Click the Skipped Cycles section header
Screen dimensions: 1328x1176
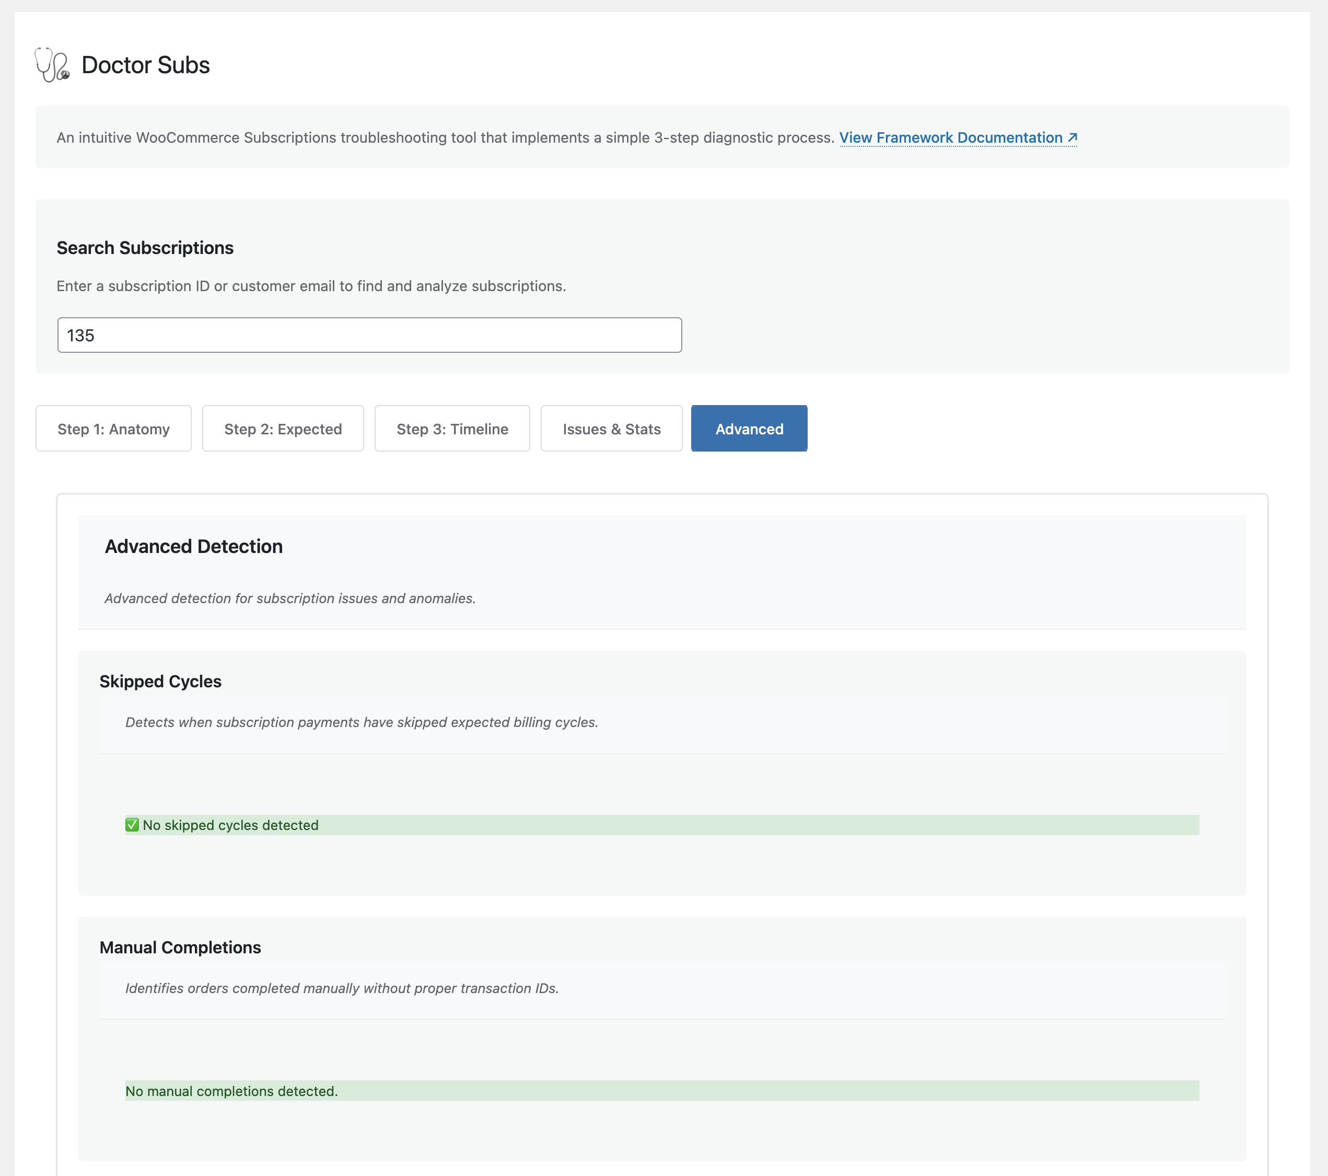click(160, 681)
